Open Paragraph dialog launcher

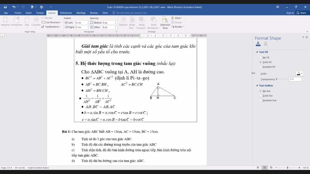pos(116,31)
